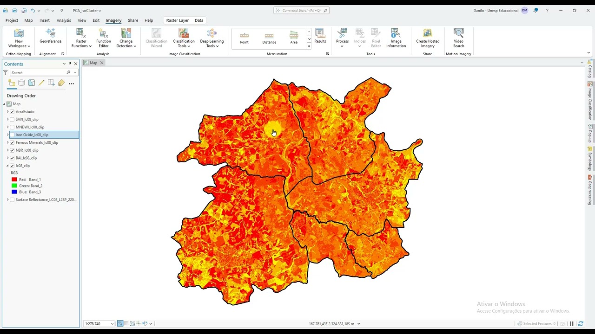Enable SAVI_lc08_clip layer
The width and height of the screenshot is (595, 334).
pos(12,119)
